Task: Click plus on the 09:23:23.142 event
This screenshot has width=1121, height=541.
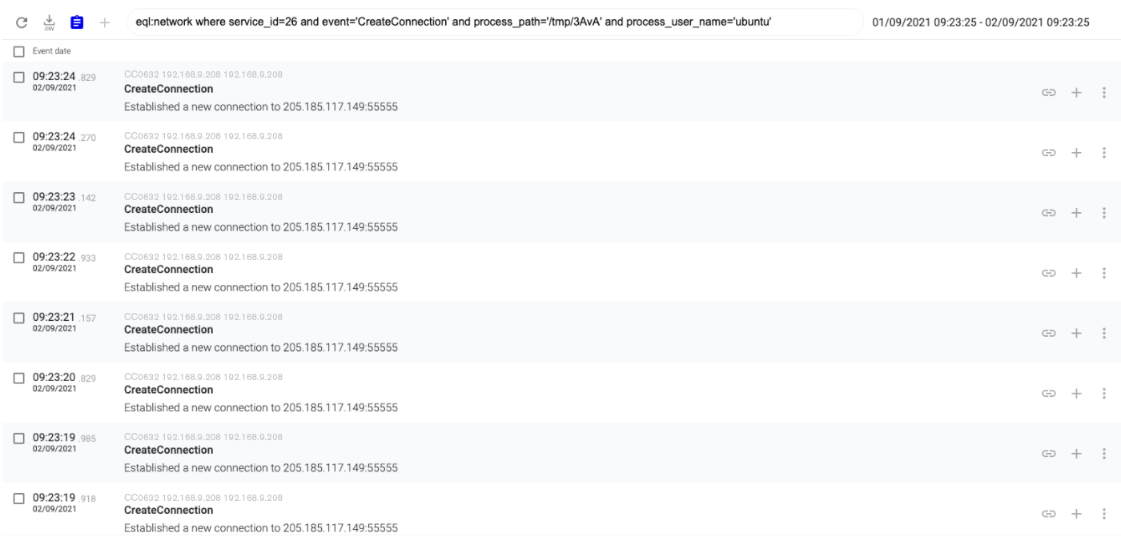Action: click(x=1076, y=212)
